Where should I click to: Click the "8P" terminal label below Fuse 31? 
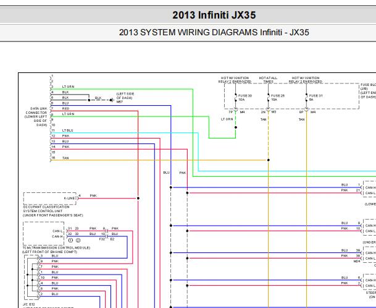(x=301, y=112)
